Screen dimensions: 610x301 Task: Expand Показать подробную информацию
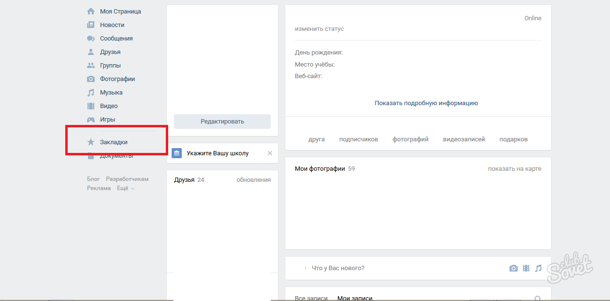pyautogui.click(x=426, y=103)
